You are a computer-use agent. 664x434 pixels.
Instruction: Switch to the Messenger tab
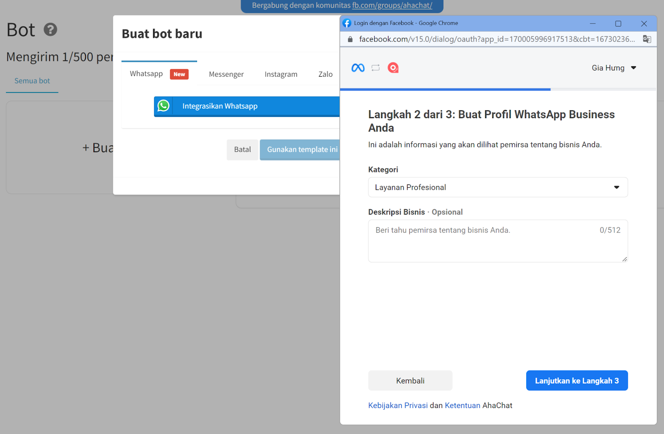tap(226, 74)
